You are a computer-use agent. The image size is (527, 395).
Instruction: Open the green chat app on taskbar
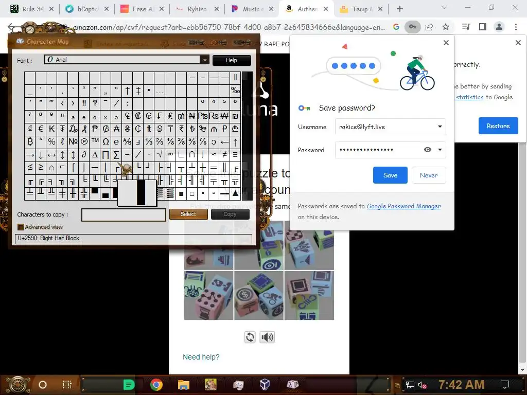[x=128, y=385]
